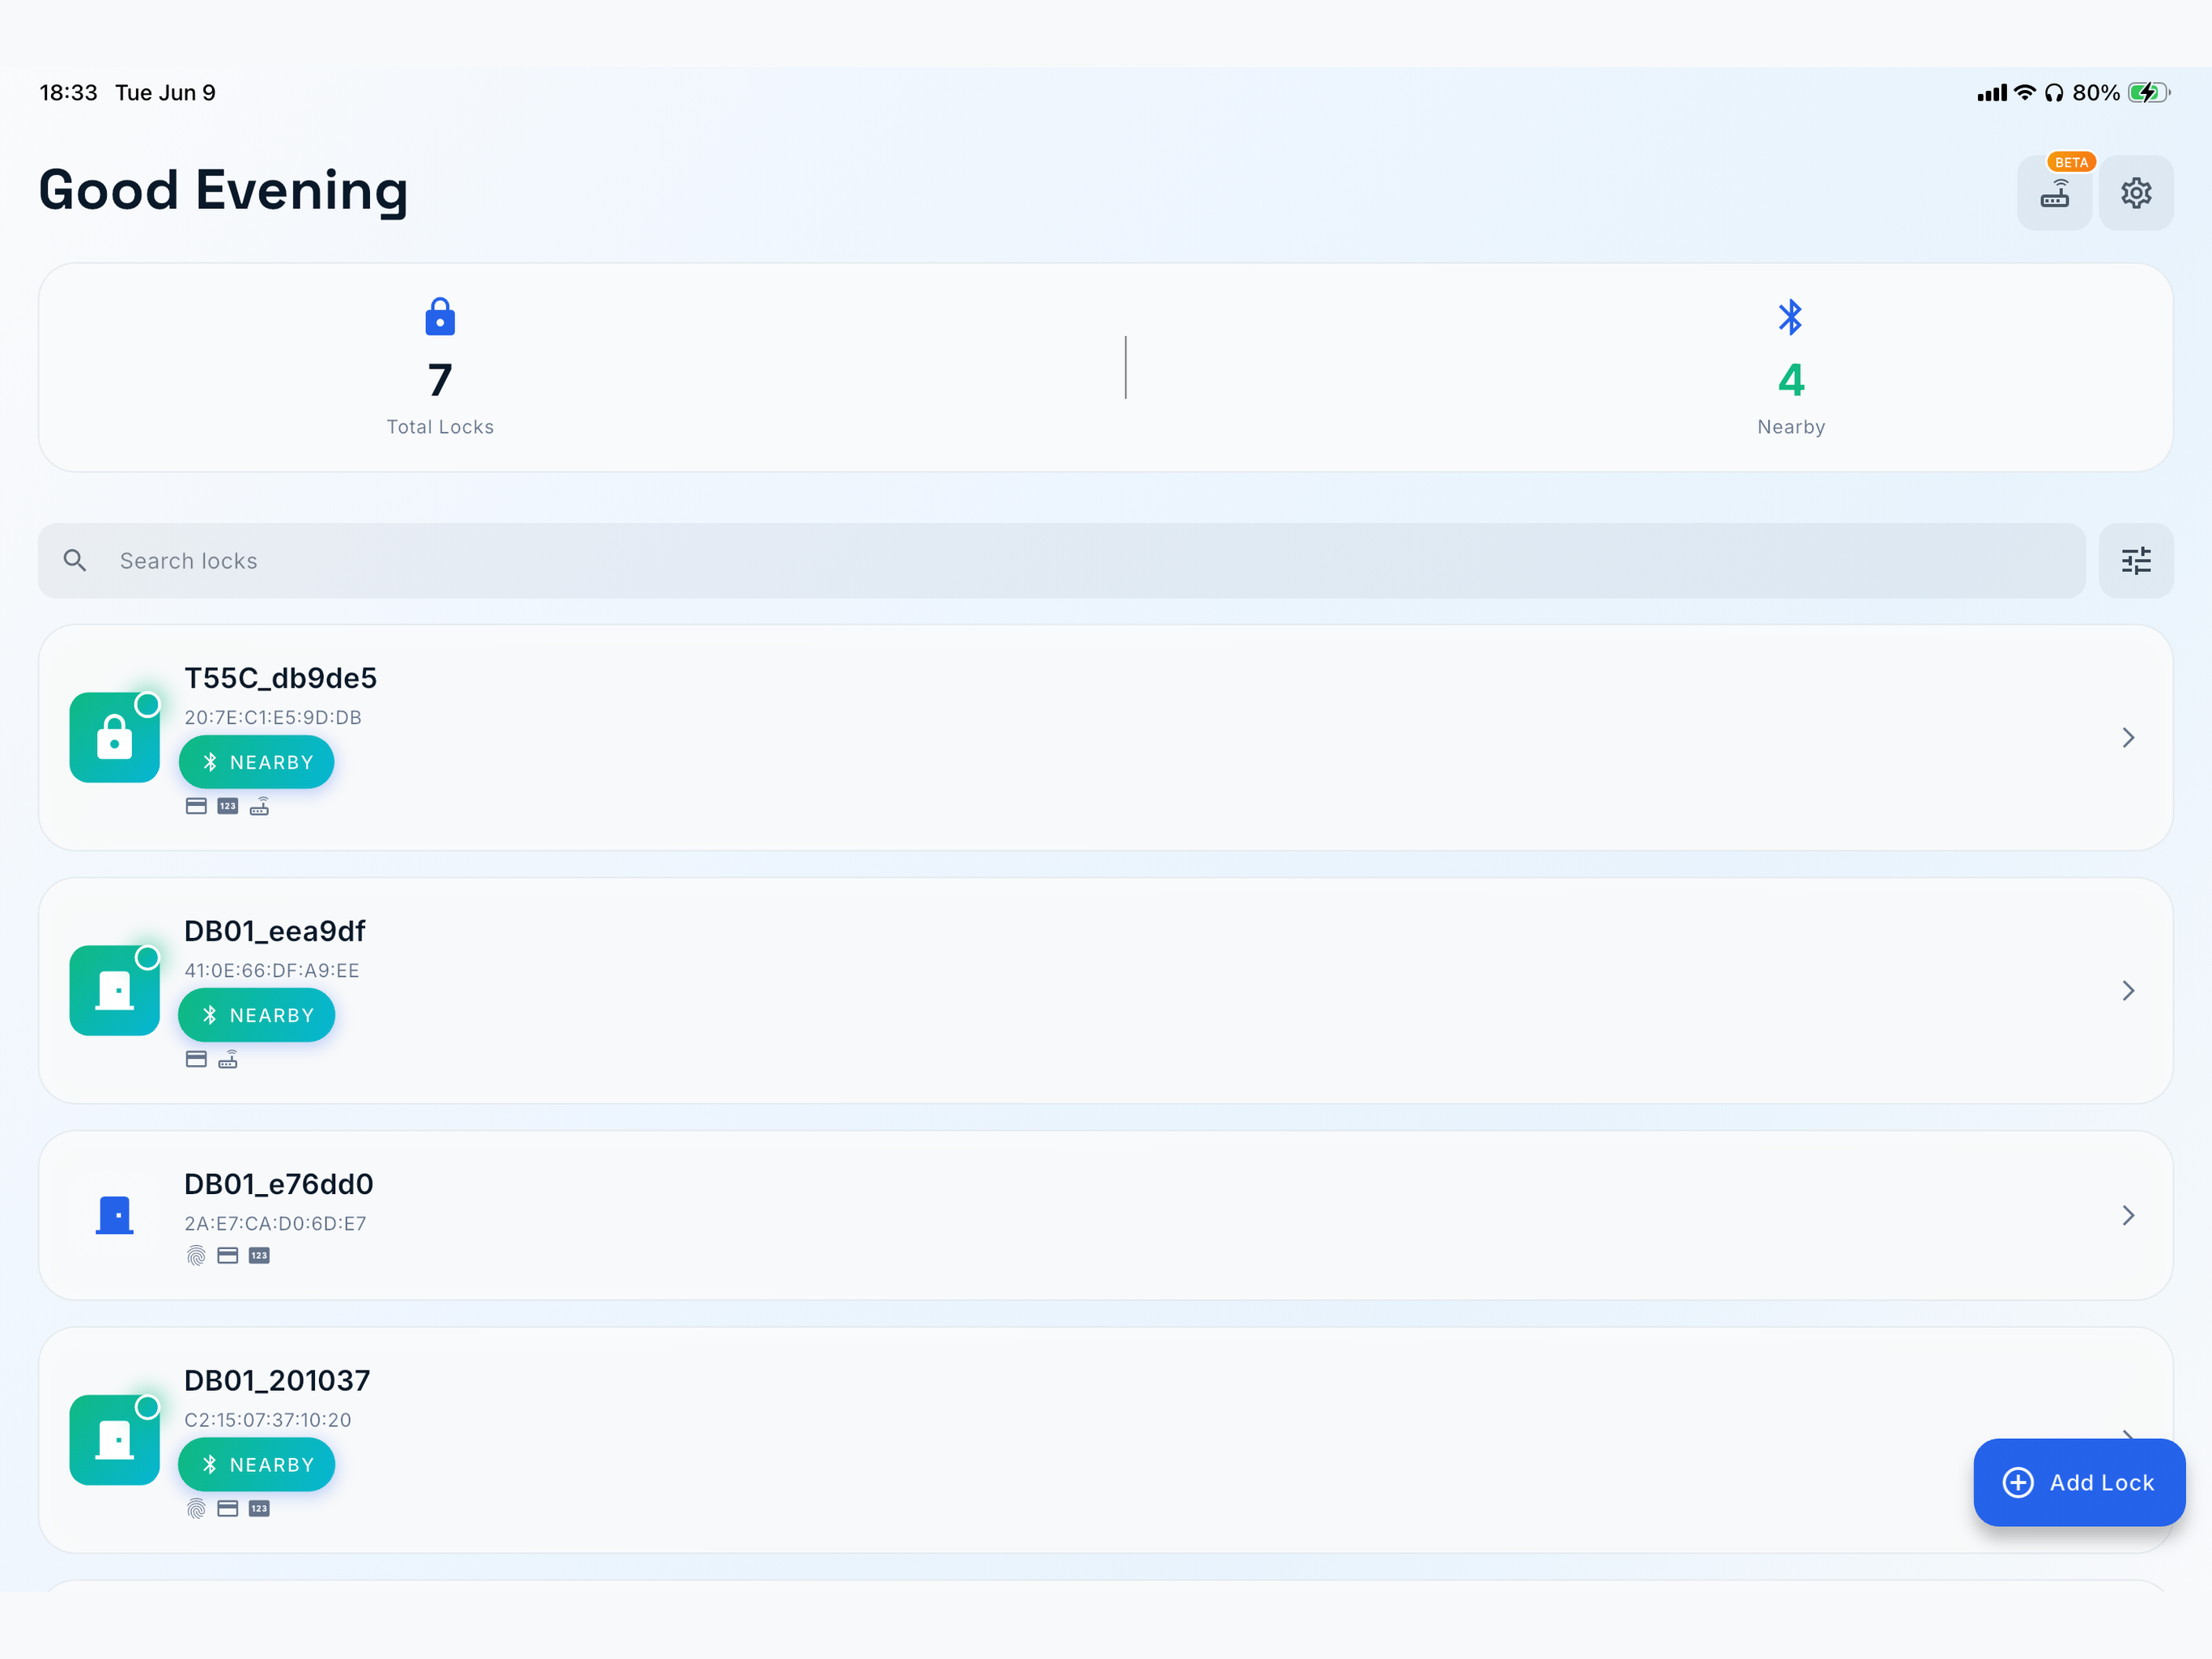2212x1659 pixels.
Task: Click the card icon under DB01_e76dd0
Action: (228, 1256)
